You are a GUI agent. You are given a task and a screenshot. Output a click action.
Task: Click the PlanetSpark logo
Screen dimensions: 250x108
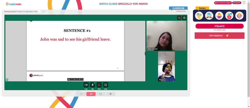13,4
